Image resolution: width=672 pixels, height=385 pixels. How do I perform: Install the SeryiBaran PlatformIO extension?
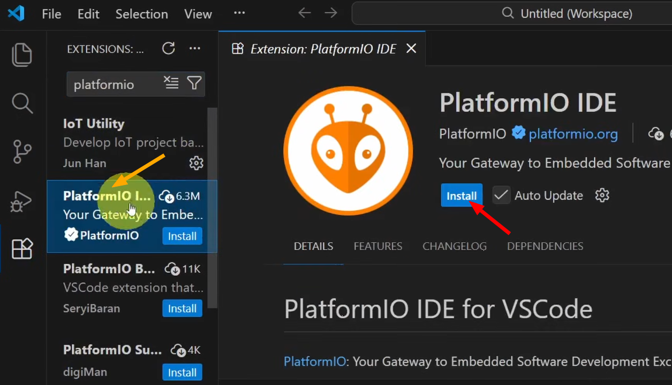pyautogui.click(x=182, y=309)
